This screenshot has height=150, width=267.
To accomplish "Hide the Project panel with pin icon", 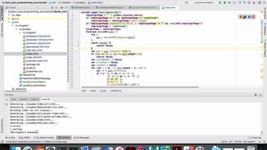I will coord(67,7).
